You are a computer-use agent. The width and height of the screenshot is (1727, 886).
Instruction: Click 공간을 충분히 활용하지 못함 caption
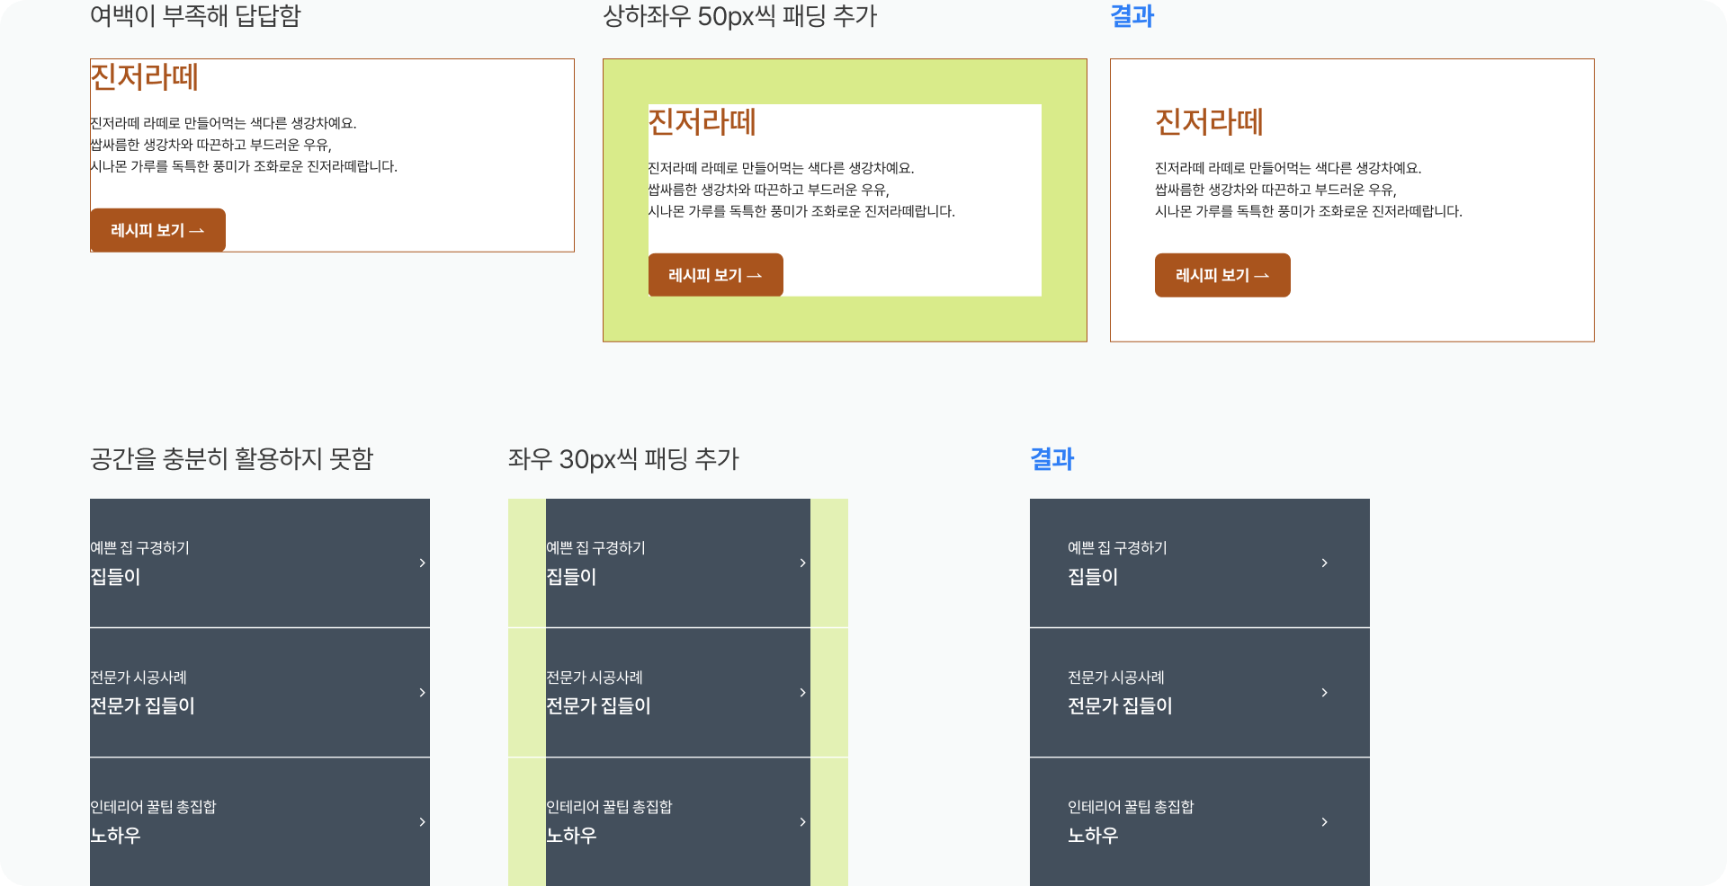[x=231, y=459]
